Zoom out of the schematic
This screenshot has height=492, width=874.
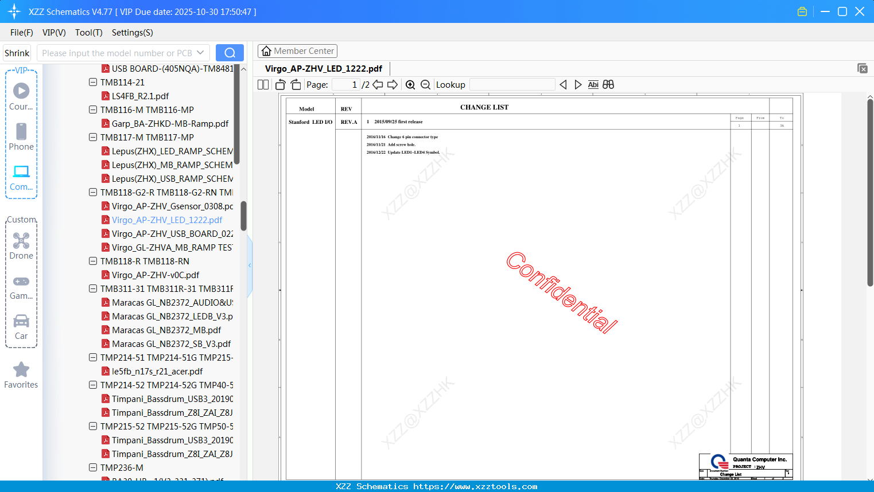click(x=425, y=85)
